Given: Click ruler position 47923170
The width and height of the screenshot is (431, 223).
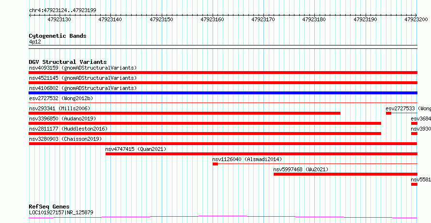Looking at the screenshot, I should [x=263, y=19].
